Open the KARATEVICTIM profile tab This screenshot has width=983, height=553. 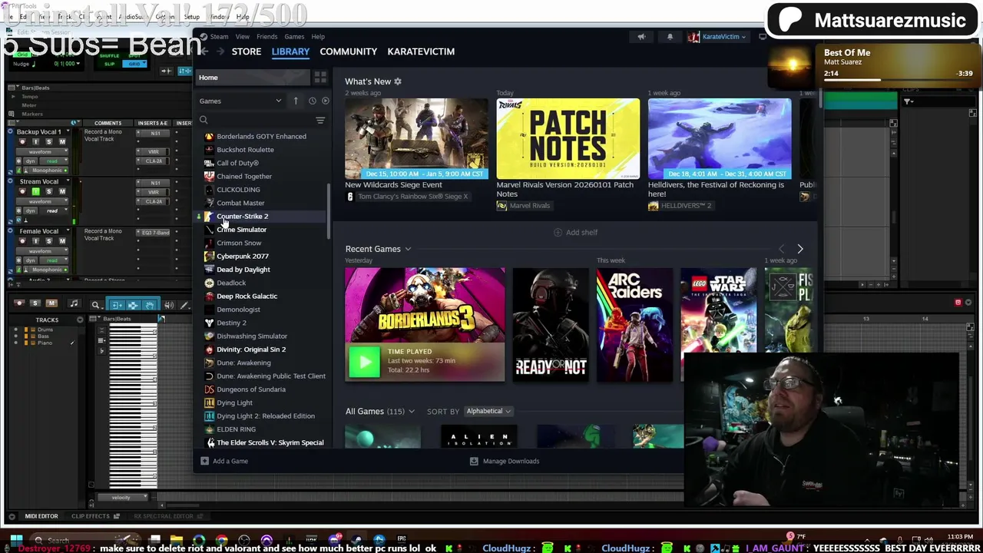421,51
